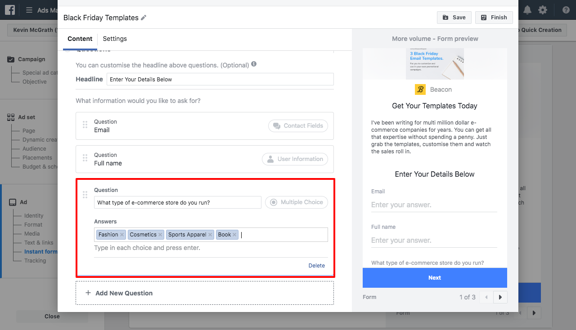Remove the Book answer chip
Viewport: 576px width, 330px height.
(235, 234)
